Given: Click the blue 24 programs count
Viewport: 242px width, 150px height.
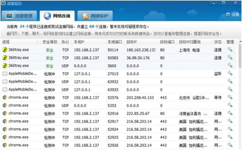Looking at the screenshot, I should 22,26.
